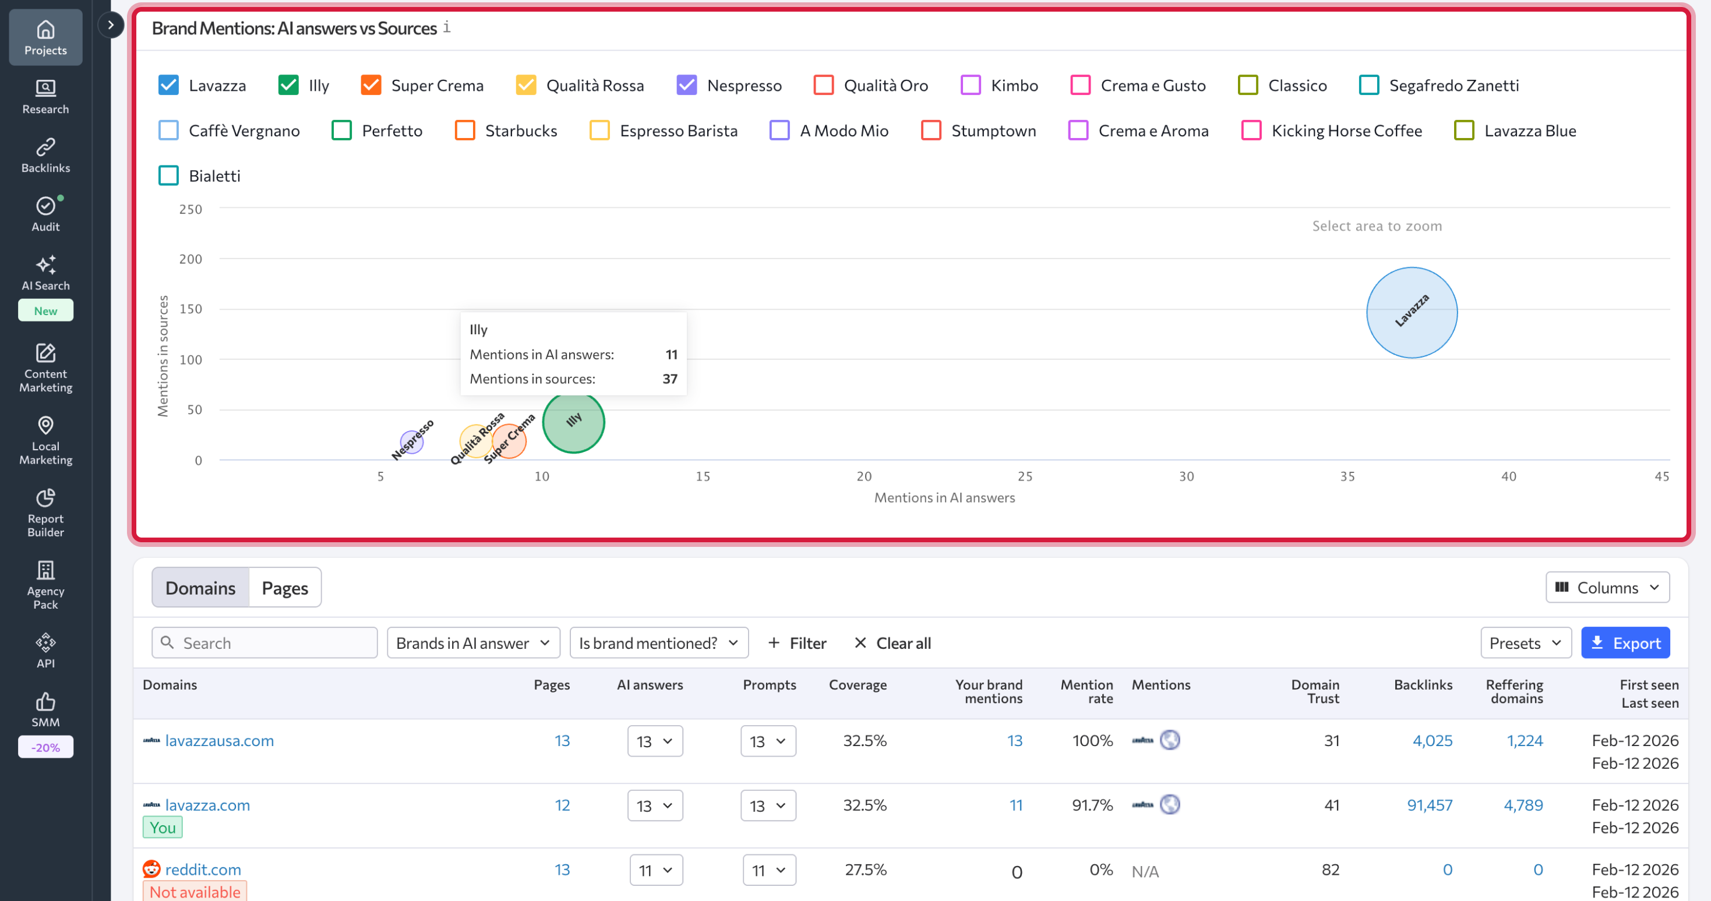The image size is (1711, 901).
Task: Open the Local Marketing sidebar icon
Action: coord(45,440)
